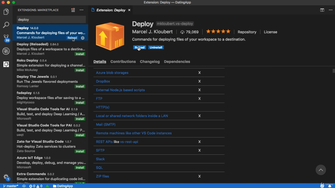
Task: Click the Azure blob storages link
Action: [112, 73]
